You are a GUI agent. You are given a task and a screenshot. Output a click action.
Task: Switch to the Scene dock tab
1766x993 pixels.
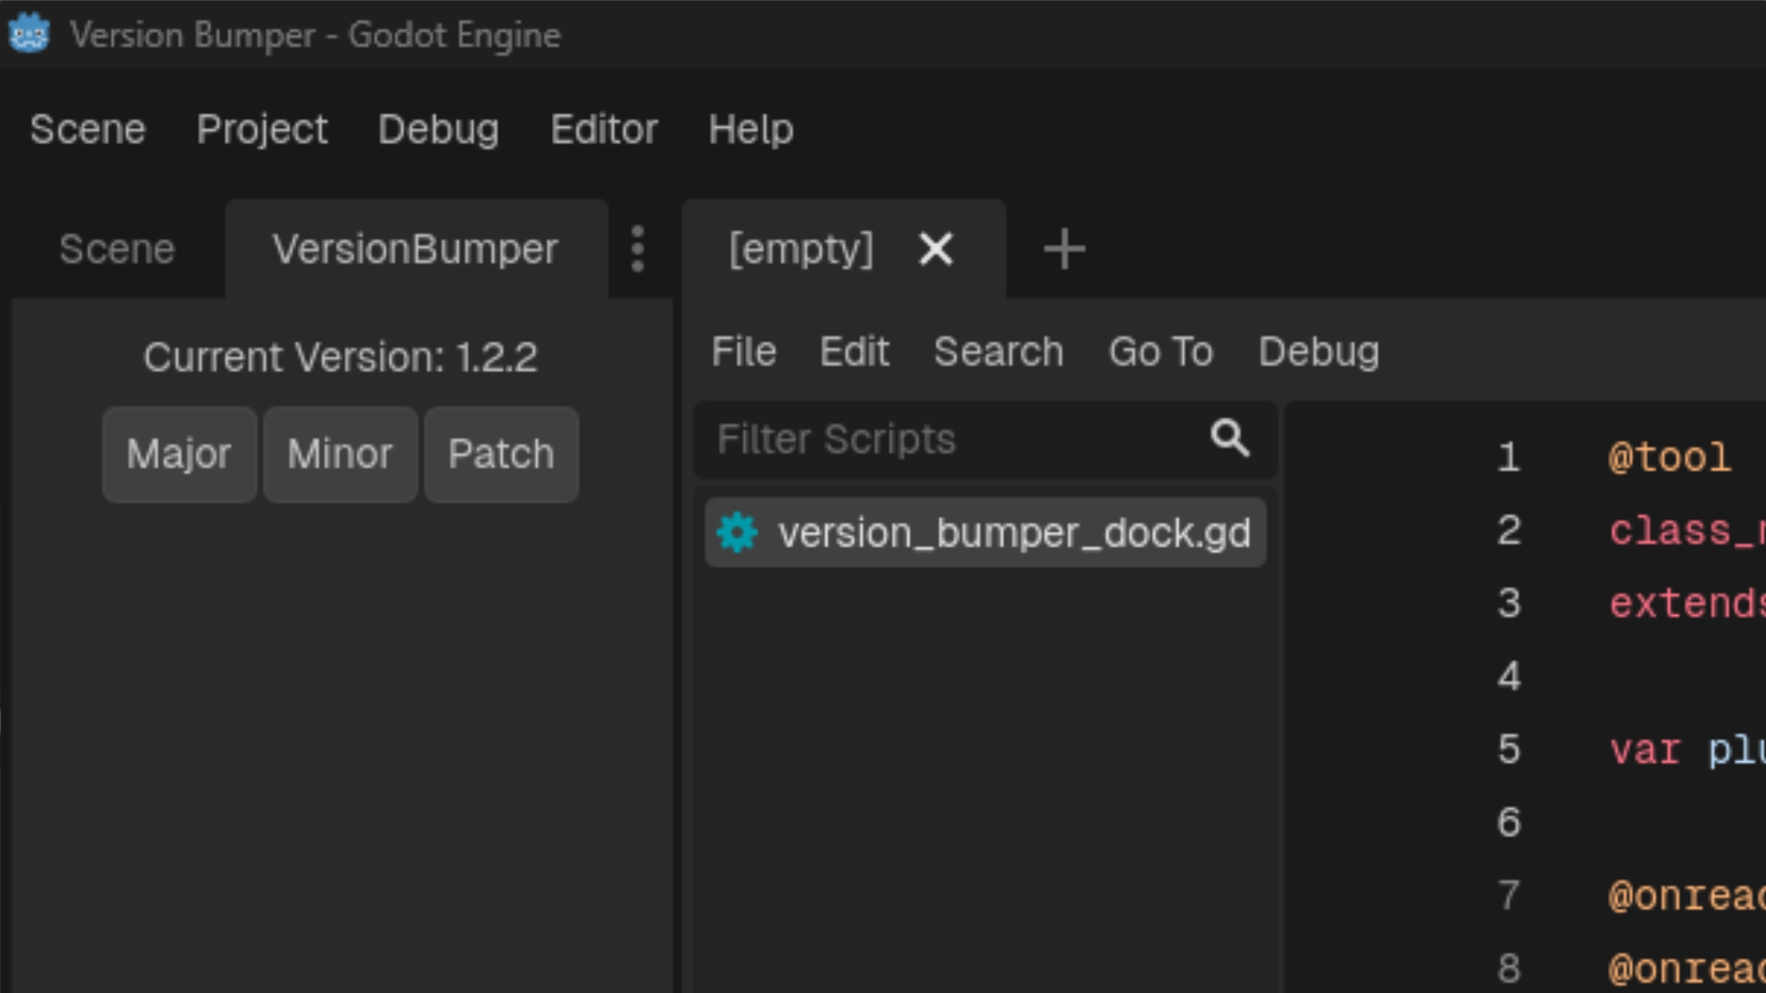(117, 249)
